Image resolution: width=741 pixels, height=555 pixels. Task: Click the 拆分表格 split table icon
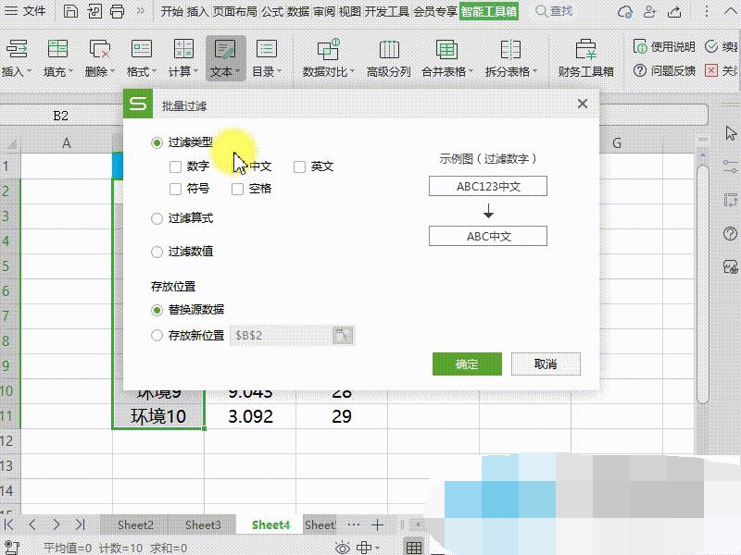(x=510, y=51)
